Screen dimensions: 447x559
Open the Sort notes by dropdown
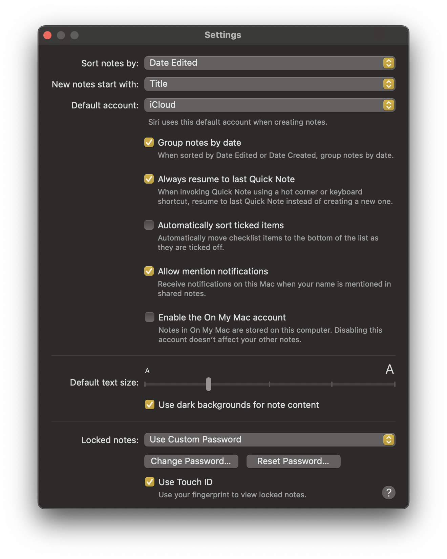click(270, 63)
